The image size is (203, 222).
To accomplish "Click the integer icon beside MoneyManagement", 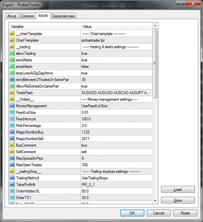I will 12,106.
